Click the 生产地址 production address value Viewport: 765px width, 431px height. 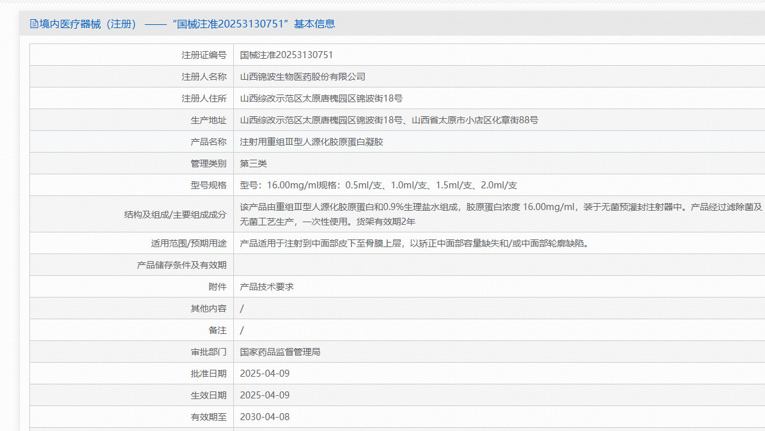tap(389, 120)
